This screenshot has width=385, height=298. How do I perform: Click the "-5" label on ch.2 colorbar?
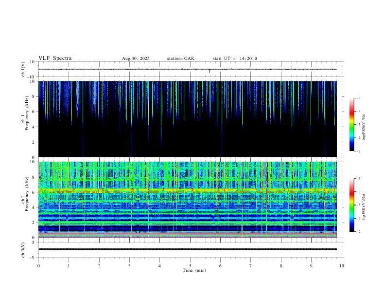click(358, 205)
